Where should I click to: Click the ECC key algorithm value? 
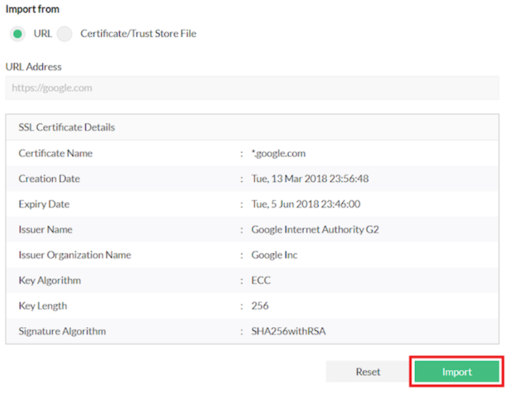point(260,281)
